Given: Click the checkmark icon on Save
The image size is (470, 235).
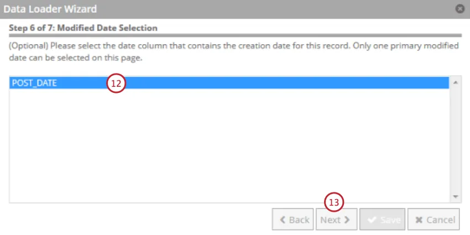Looking at the screenshot, I should coord(372,220).
